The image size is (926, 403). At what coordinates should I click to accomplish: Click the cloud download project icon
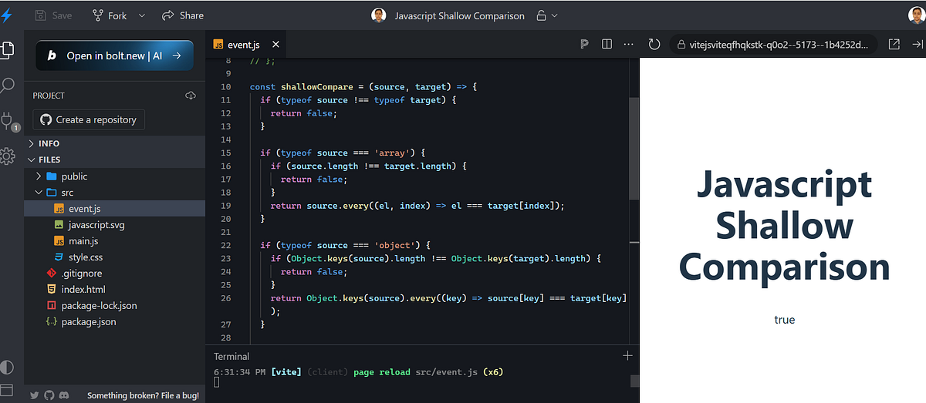[x=191, y=96]
